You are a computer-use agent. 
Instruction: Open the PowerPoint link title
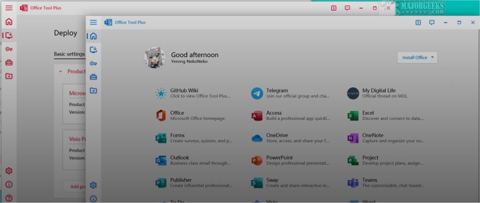pyautogui.click(x=280, y=157)
